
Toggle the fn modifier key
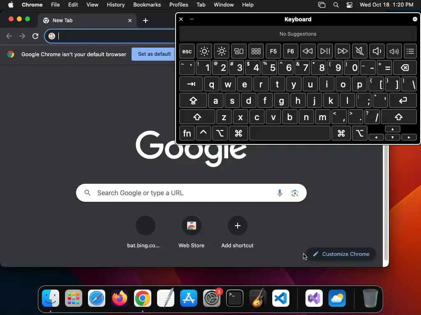pyautogui.click(x=187, y=133)
